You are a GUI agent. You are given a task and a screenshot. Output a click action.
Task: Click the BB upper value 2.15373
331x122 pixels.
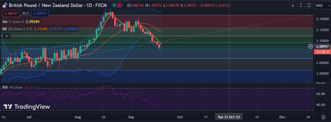[x=56, y=29]
